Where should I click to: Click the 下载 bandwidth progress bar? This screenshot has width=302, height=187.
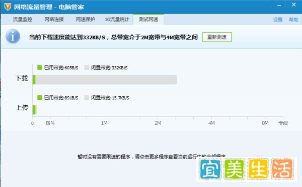[105, 80]
